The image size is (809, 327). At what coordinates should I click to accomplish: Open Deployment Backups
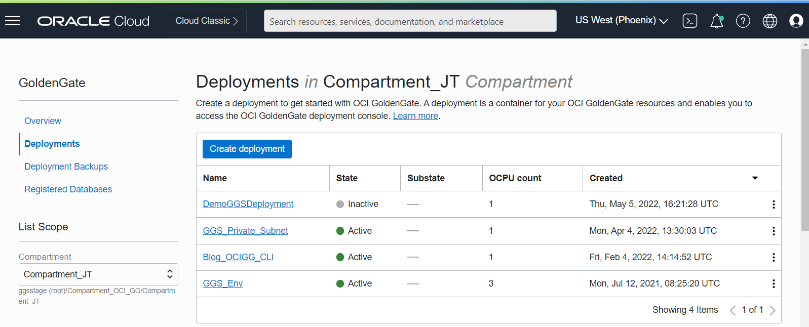[66, 167]
